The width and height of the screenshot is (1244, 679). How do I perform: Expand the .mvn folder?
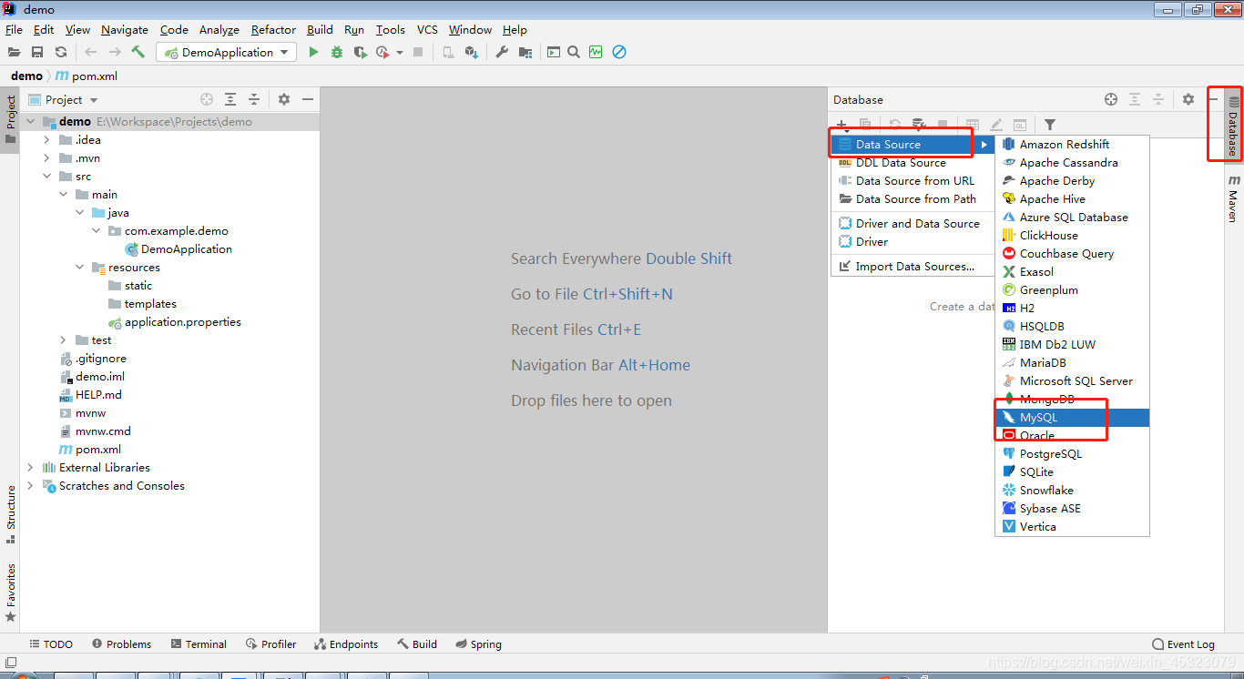46,157
